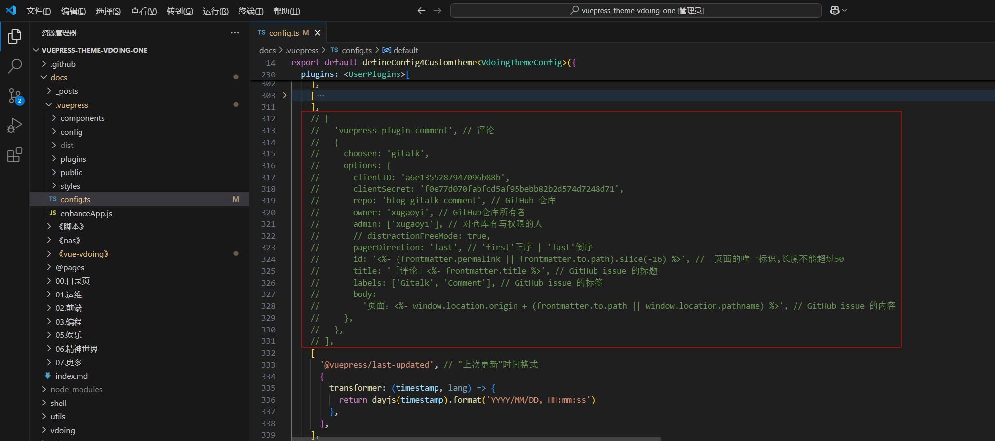
Task: Open Explorer views and more actions menu
Action: coord(235,33)
